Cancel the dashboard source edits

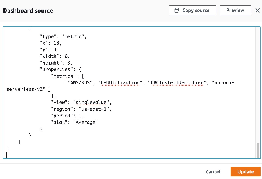click(213, 172)
